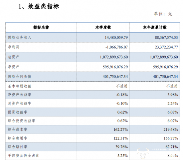Select the 指标名称 column header

[41, 27]
